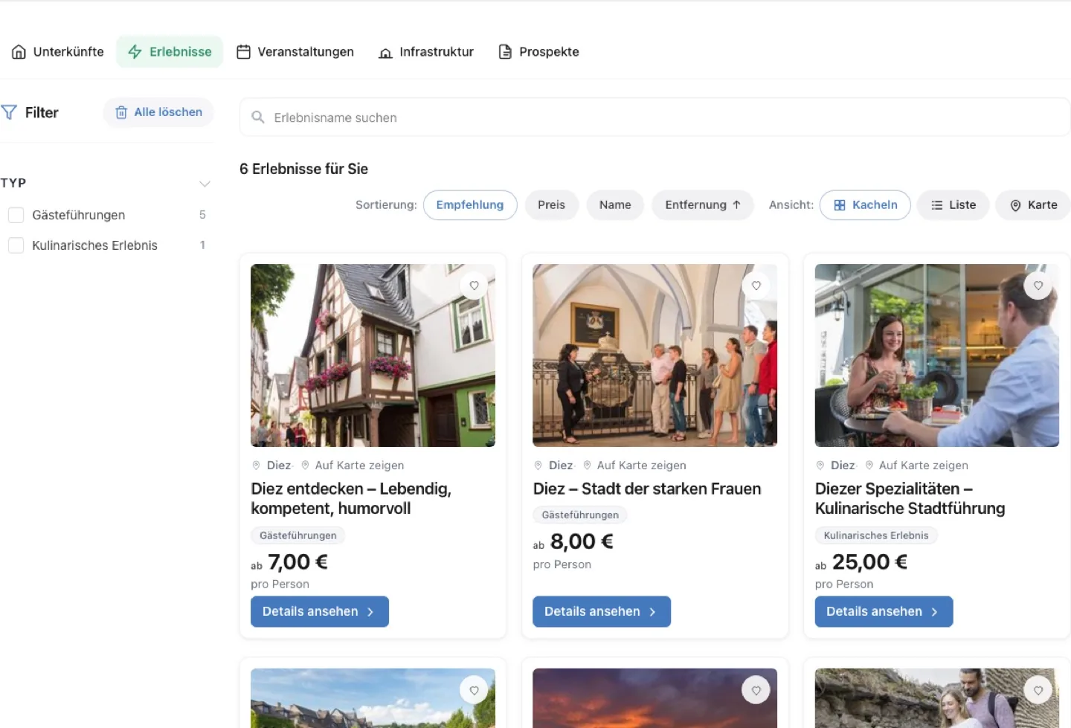
Task: Show Stadt der starken Frauen on map
Action: click(634, 466)
